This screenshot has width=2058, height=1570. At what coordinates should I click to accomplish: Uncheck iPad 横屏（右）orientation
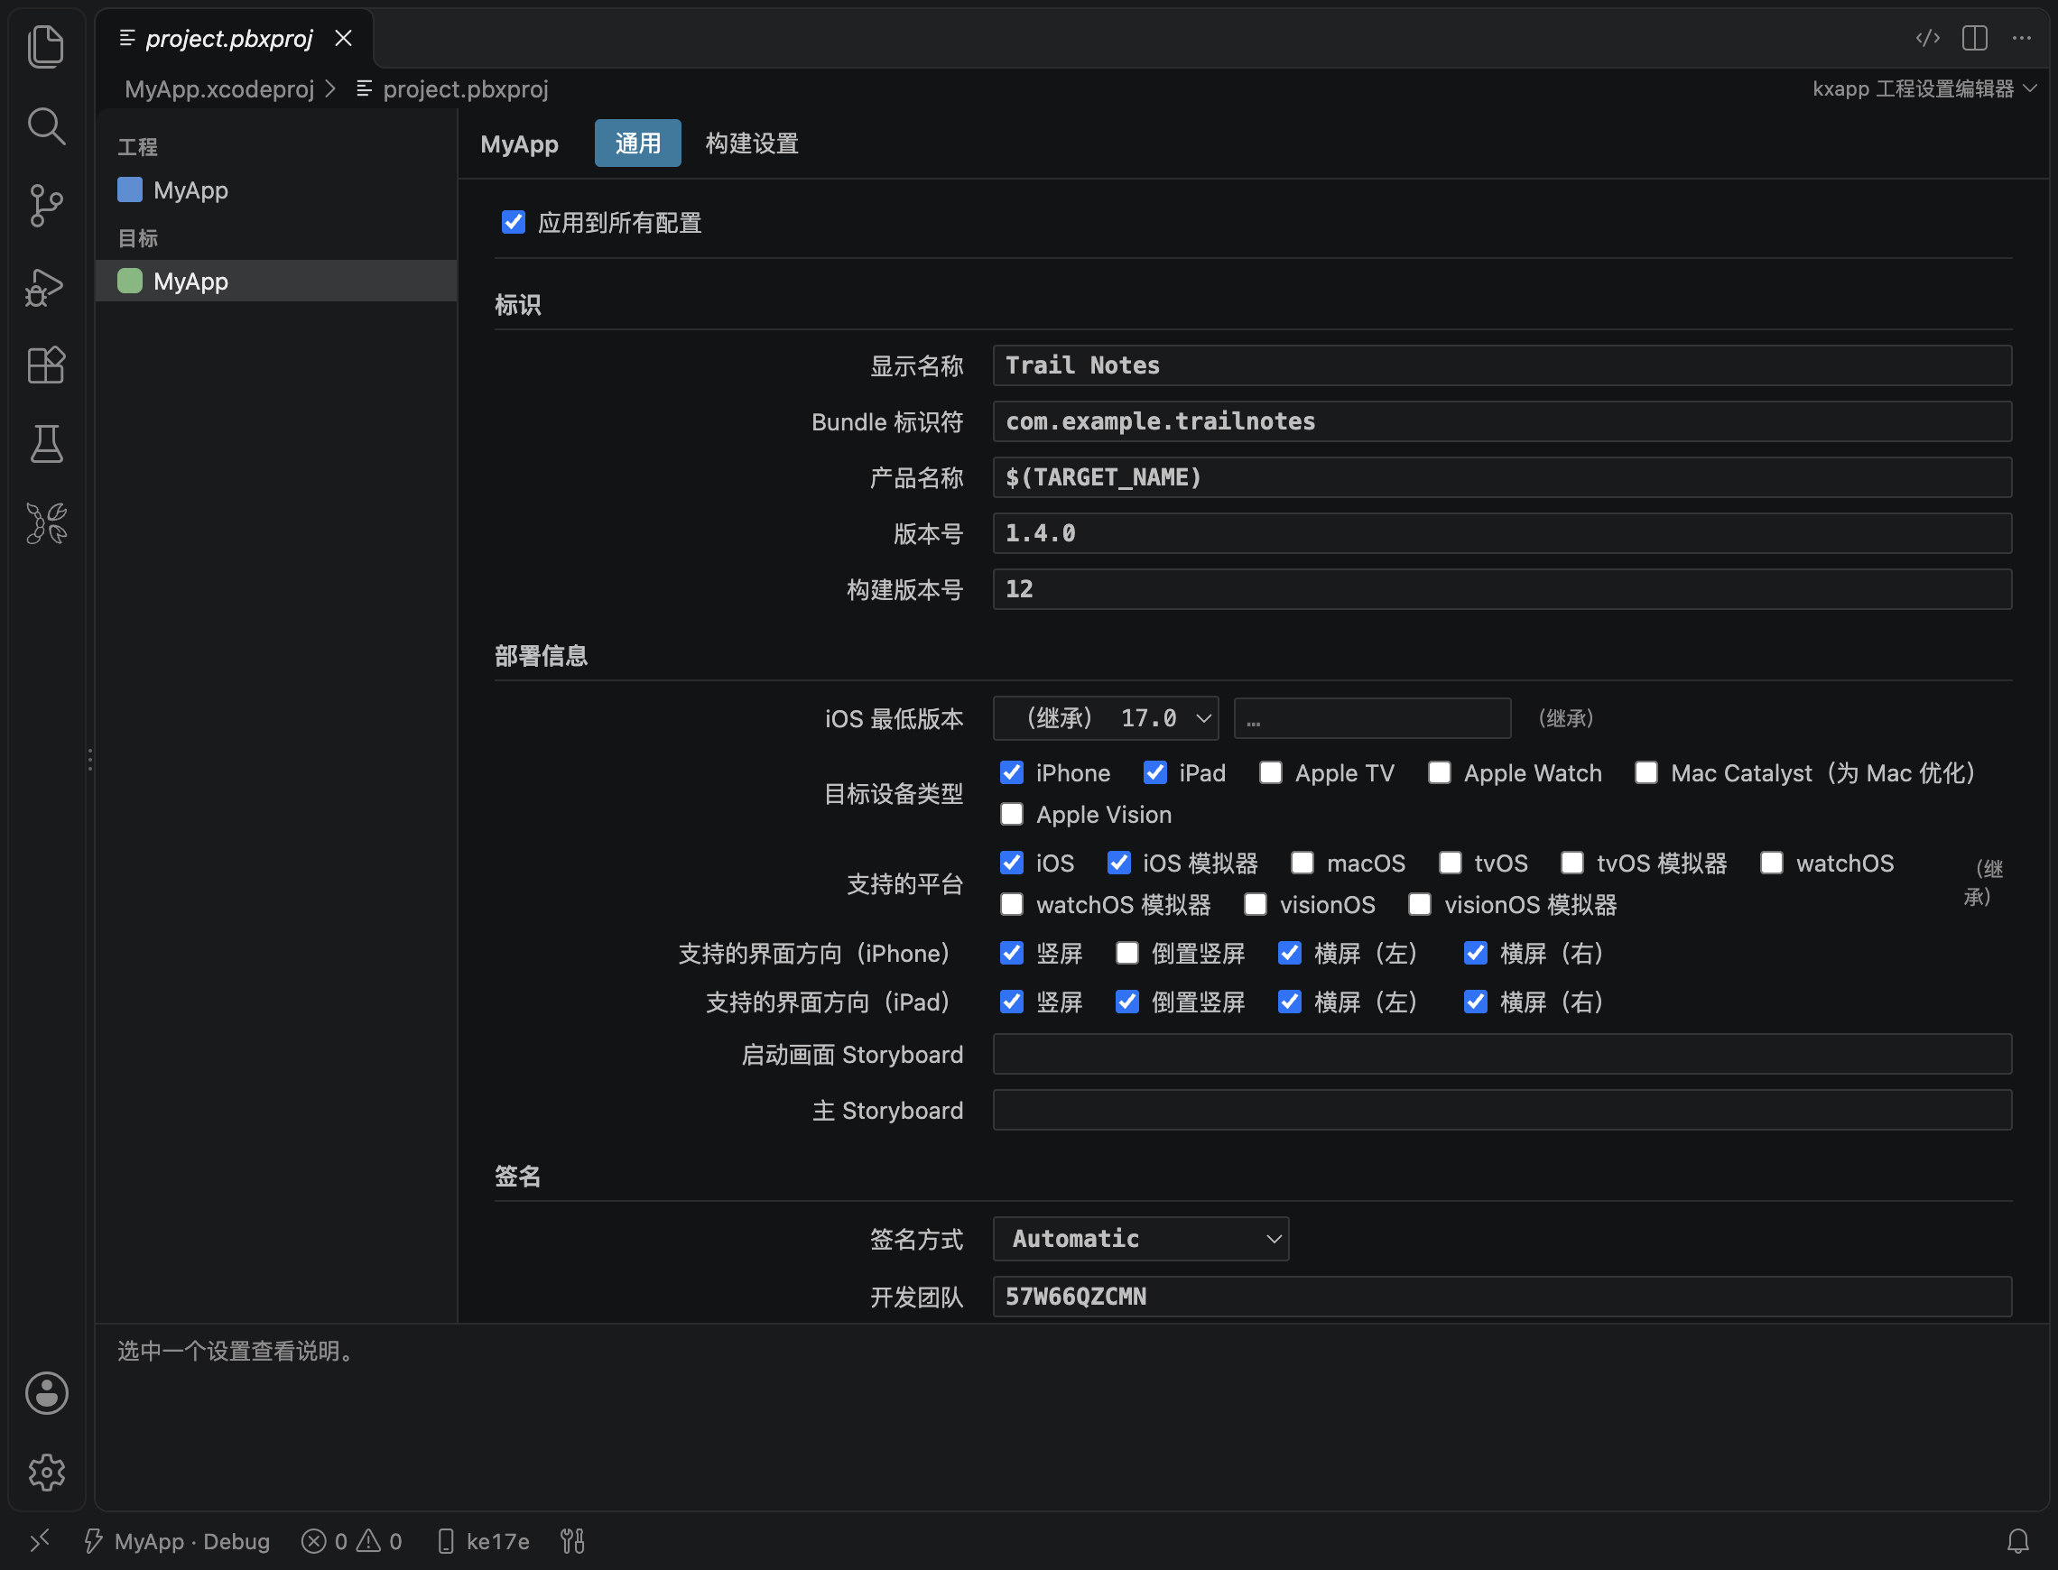tap(1475, 1002)
